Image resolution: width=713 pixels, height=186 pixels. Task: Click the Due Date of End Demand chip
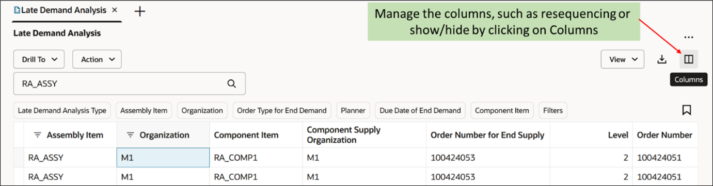point(420,110)
